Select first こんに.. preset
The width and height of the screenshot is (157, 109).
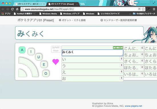click(134, 49)
